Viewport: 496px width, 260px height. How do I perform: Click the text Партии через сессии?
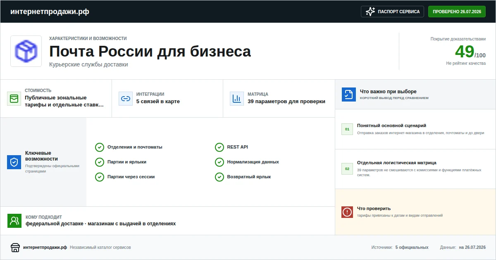coord(131,177)
